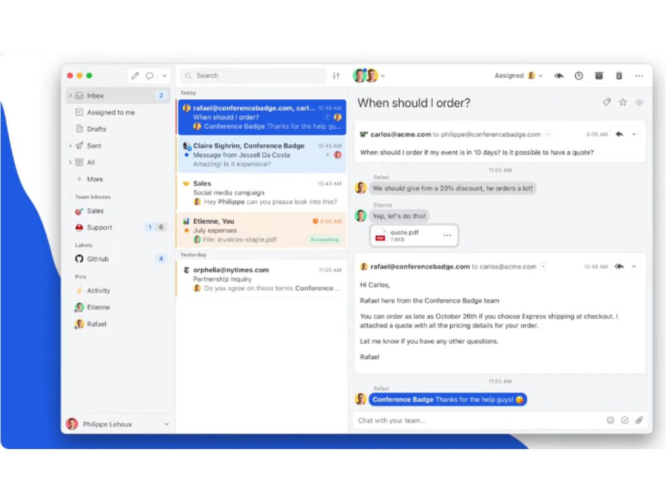Click the GitHub count badge 4

pos(161,259)
